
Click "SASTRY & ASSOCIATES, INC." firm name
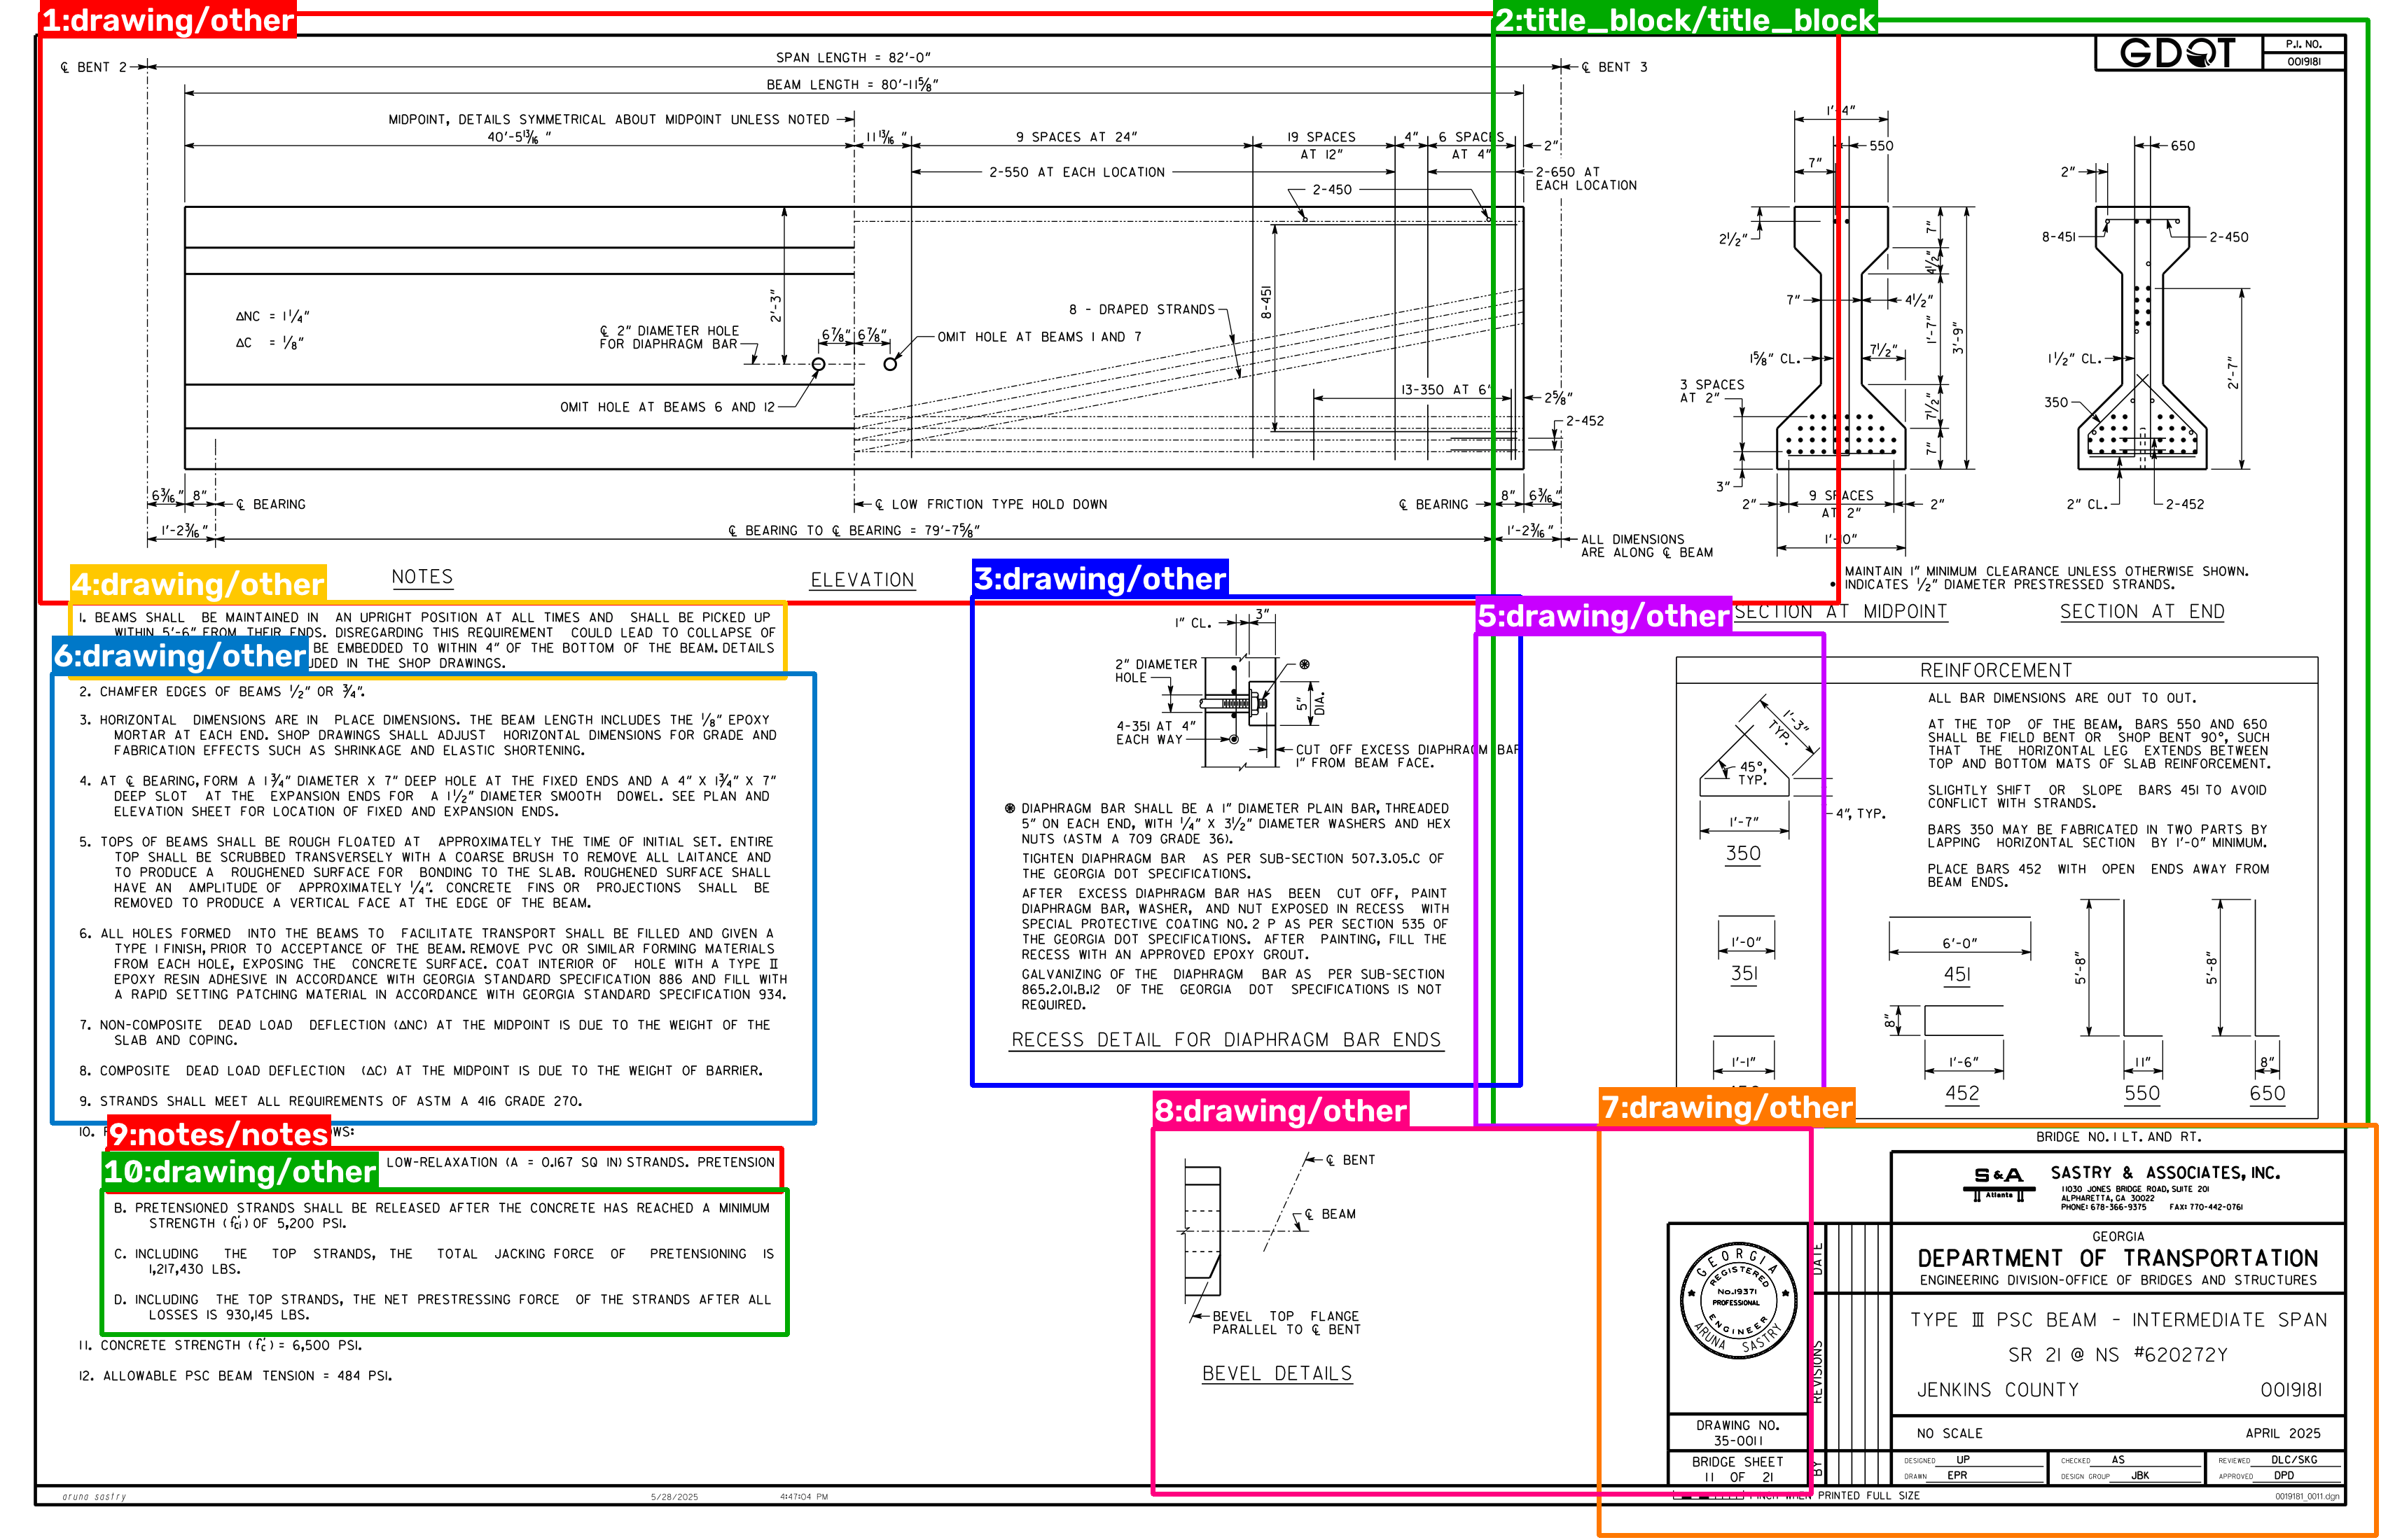tap(2165, 1173)
